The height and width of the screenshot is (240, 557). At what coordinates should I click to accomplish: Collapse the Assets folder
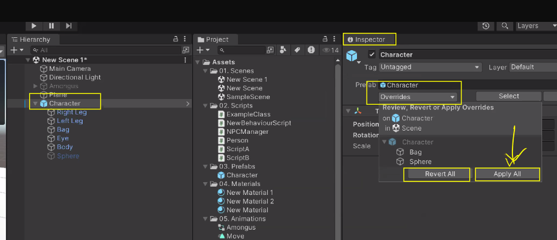coord(197,62)
